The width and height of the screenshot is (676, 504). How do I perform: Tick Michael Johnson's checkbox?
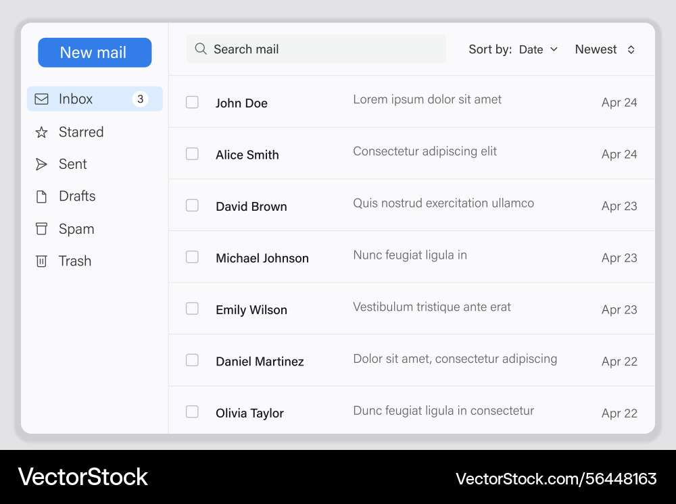pos(192,257)
